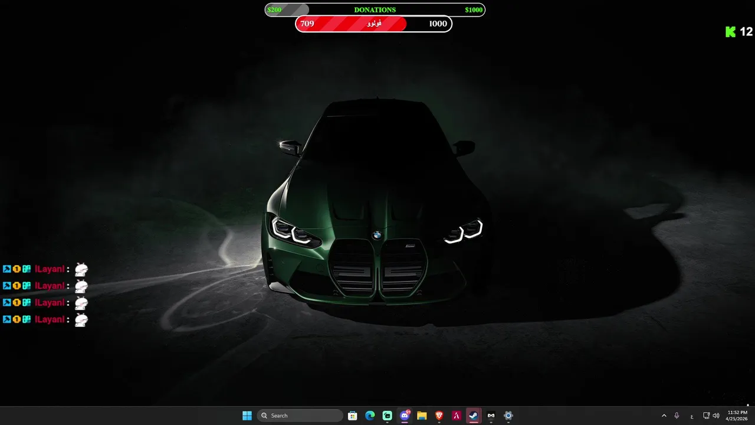Switch to the Steam taskbar icon
755x425 pixels.
(x=473, y=416)
